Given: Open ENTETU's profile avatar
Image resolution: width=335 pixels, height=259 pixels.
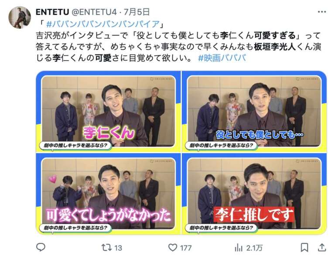Looking at the screenshot, I should tap(20, 17).
